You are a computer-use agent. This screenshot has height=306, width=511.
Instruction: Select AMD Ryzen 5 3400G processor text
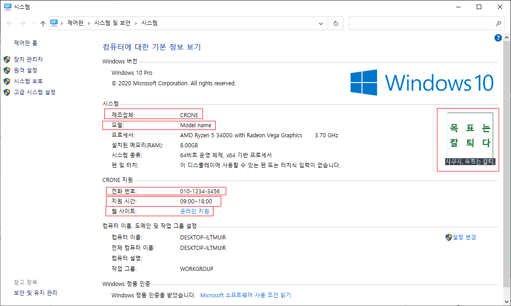coord(241,135)
